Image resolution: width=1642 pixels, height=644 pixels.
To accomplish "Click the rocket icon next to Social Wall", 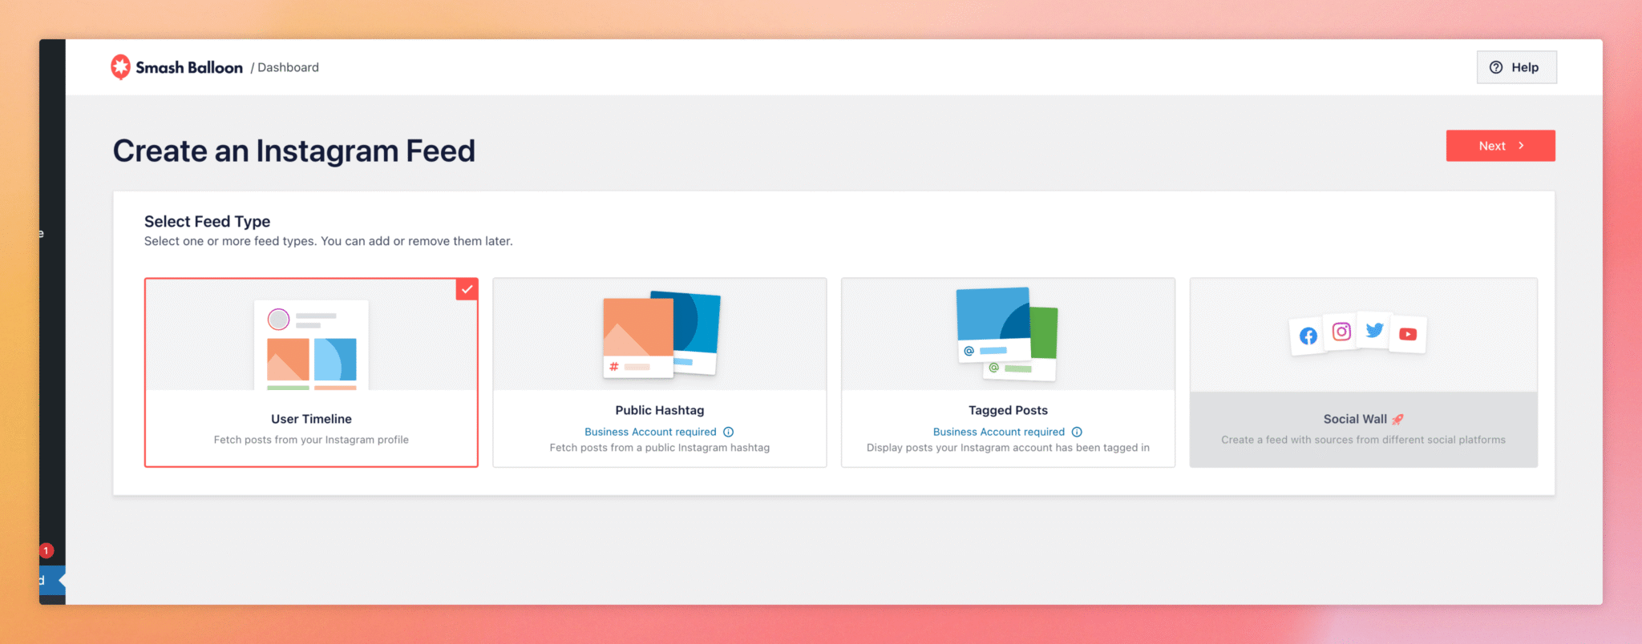I will pyautogui.click(x=1397, y=419).
